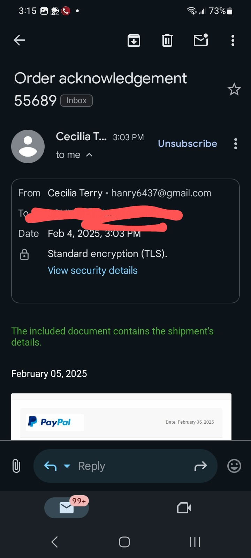
Task: Open the sender's message options menu
Action: coord(236,144)
